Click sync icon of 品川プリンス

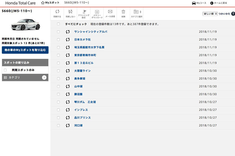pos(68,118)
